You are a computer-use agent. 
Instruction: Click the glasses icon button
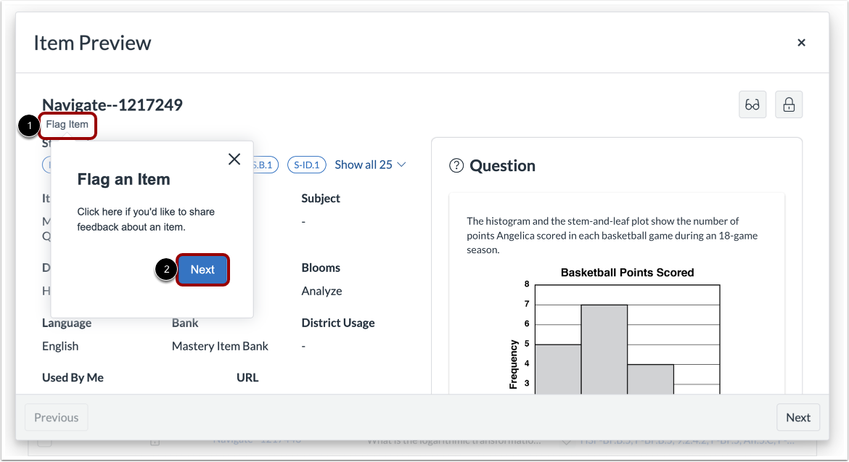(x=752, y=105)
